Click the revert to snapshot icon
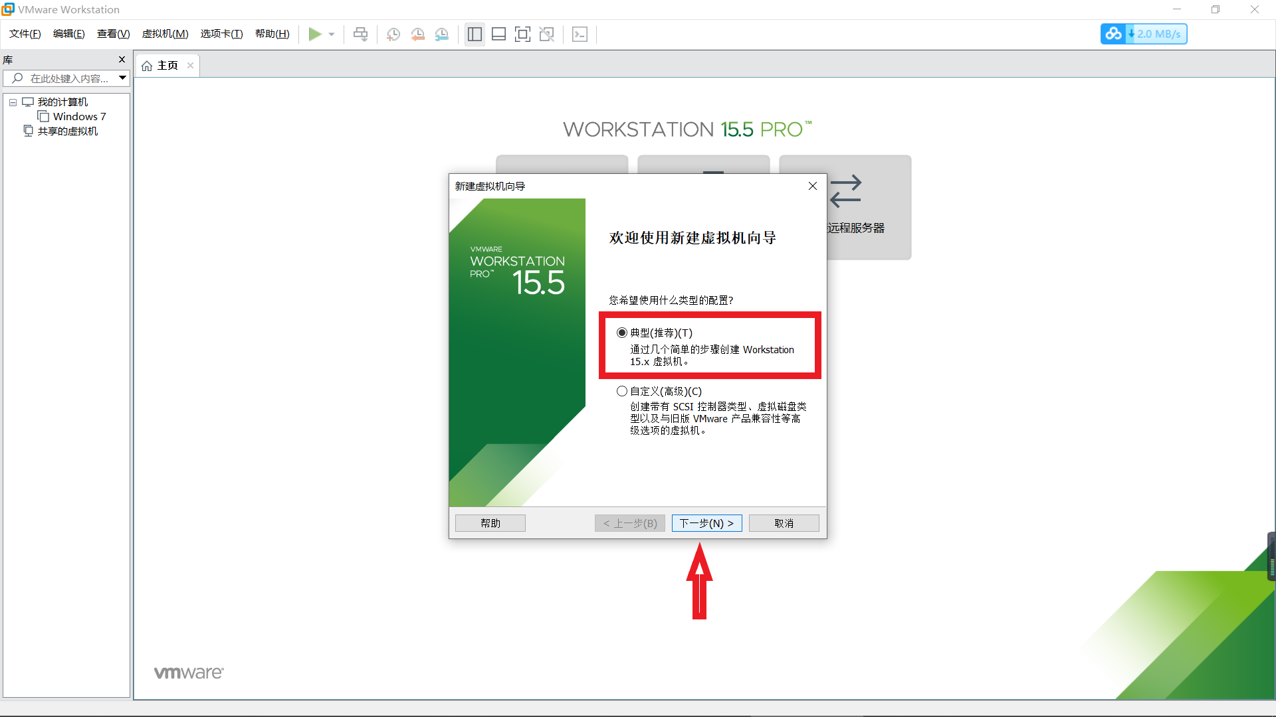The height and width of the screenshot is (717, 1276). coord(417,34)
